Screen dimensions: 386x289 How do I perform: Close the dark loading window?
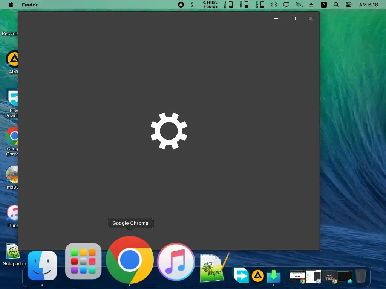311,18
